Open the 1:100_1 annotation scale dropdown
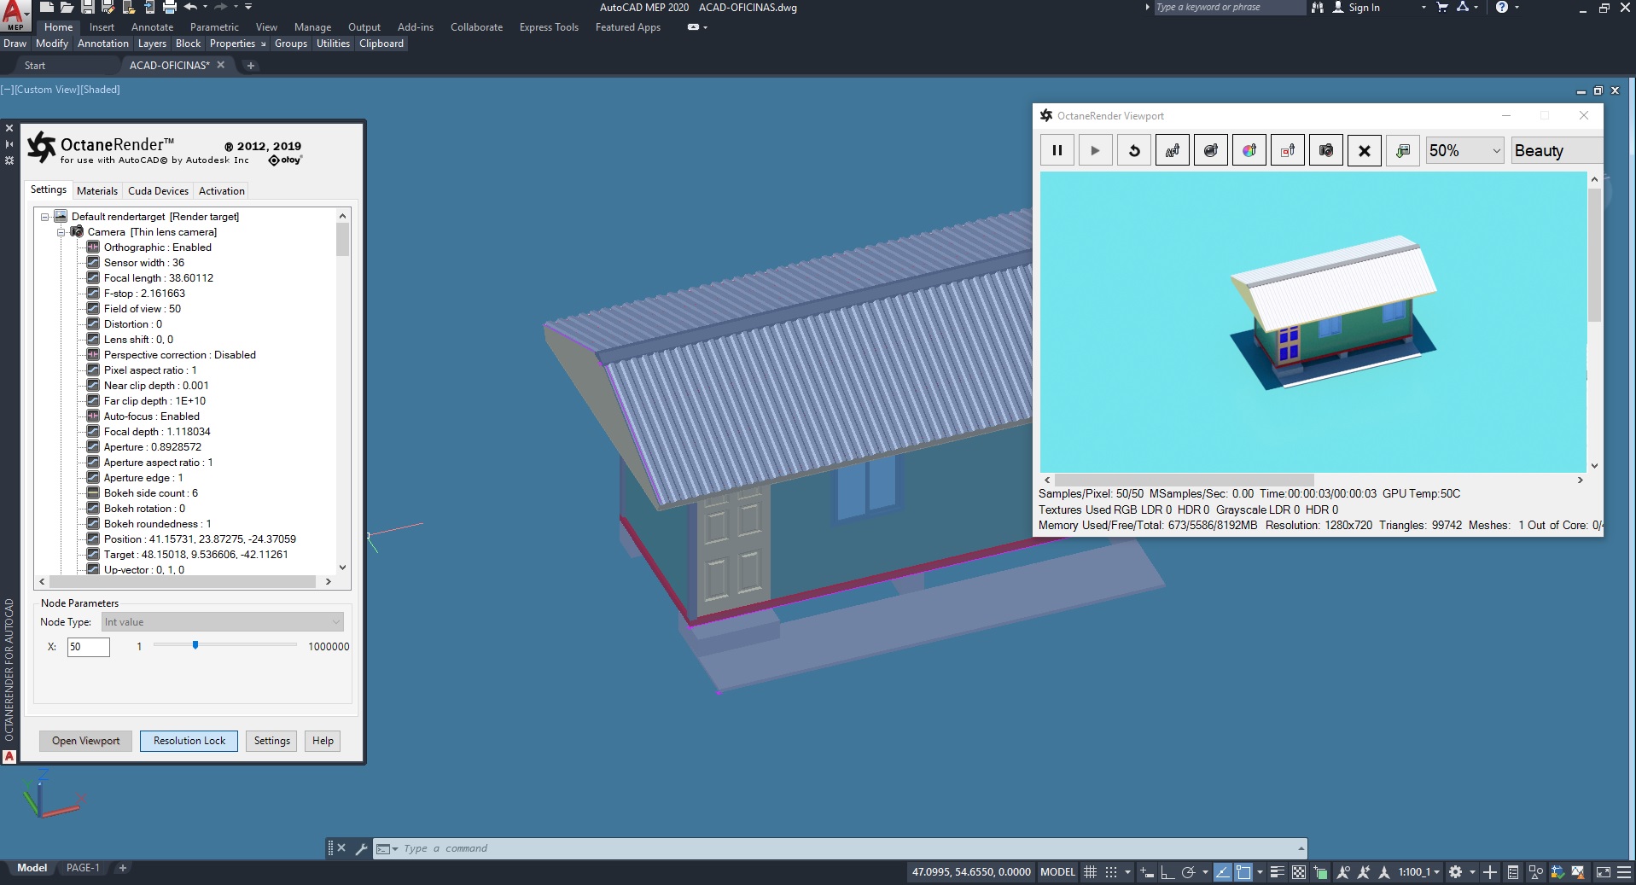This screenshot has height=885, width=1636. pos(1418,872)
